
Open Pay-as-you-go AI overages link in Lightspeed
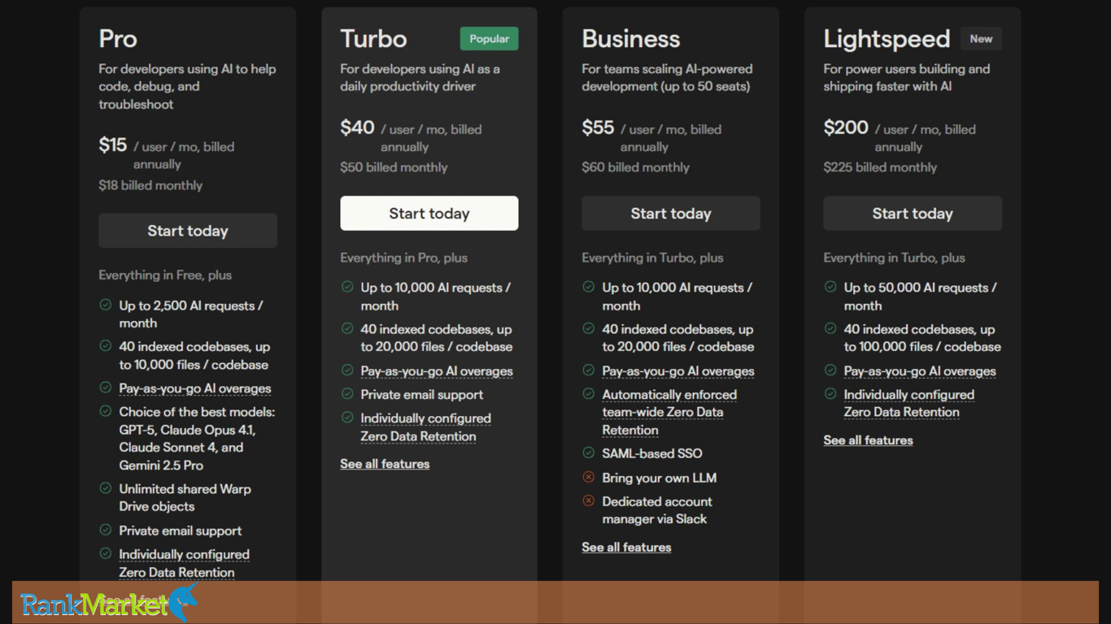[920, 371]
